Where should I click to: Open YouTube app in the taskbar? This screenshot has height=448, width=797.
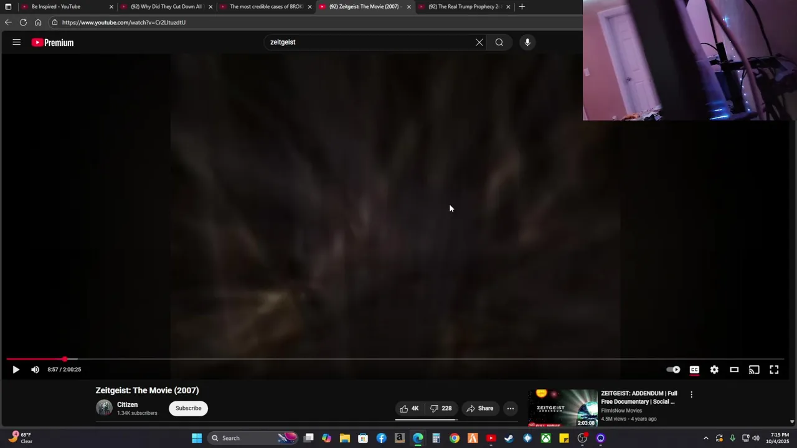point(491,438)
